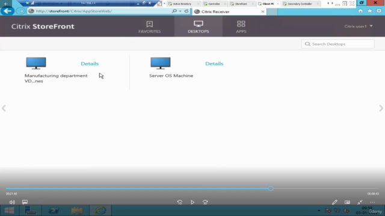Click the address bar search magnifier icon
The width and height of the screenshot is (385, 216).
click(174, 11)
